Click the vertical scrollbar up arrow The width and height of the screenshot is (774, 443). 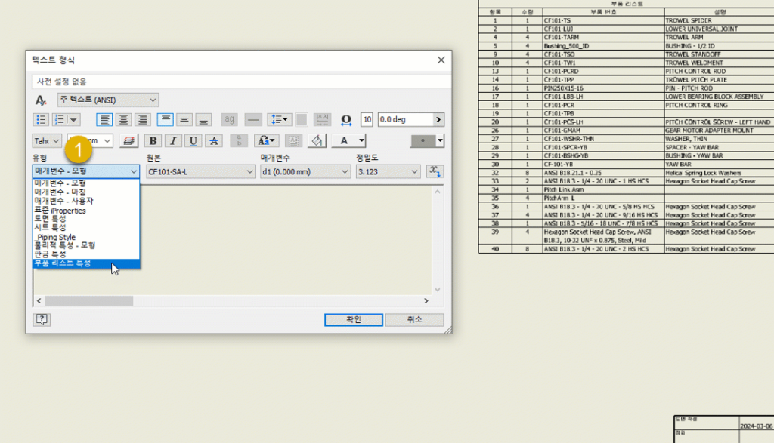(438, 192)
